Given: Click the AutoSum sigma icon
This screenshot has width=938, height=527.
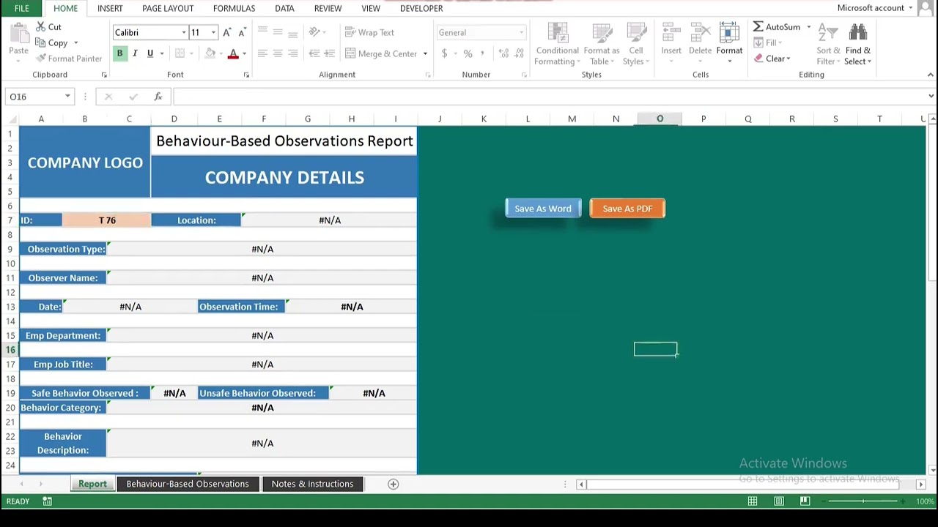Looking at the screenshot, I should pyautogui.click(x=758, y=27).
